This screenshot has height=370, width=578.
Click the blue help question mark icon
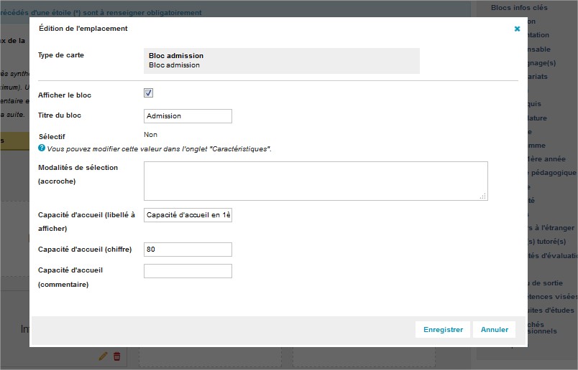click(x=42, y=148)
